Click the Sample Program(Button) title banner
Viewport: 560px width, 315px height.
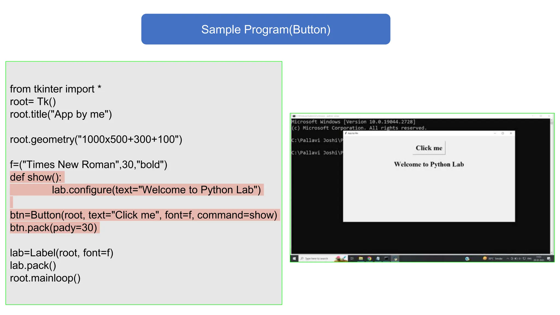[x=266, y=29]
